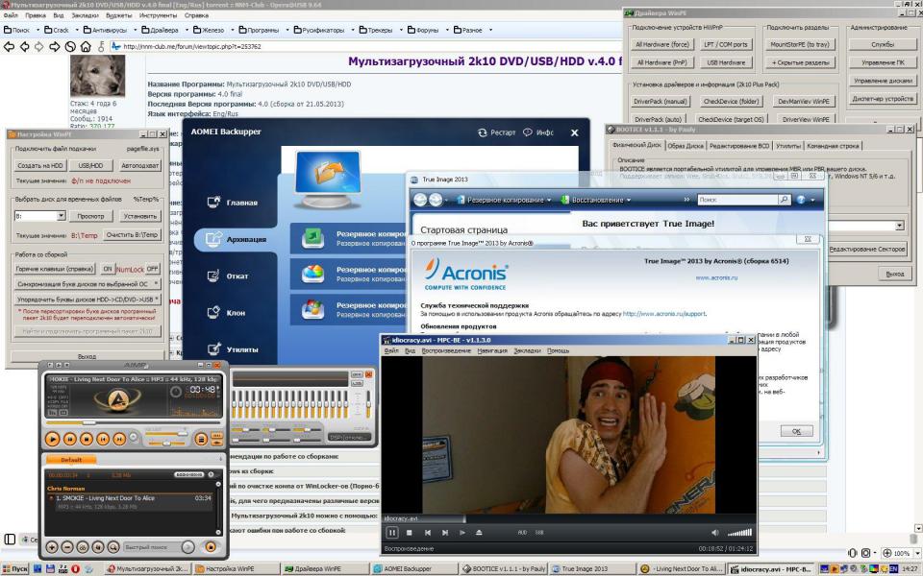Open the Пуск start menu
The width and height of the screenshot is (923, 576).
click(x=15, y=568)
